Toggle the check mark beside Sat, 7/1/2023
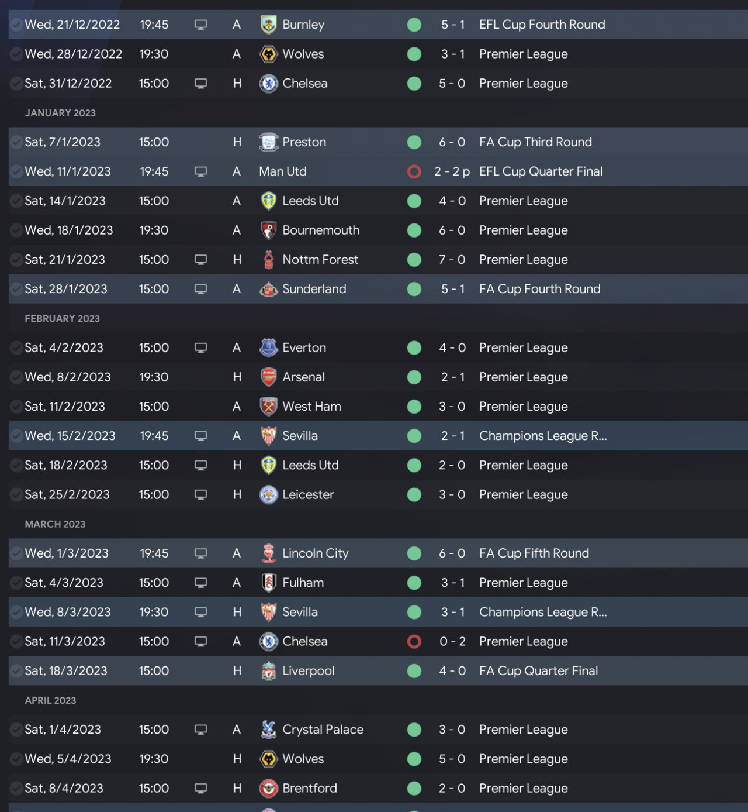This screenshot has width=748, height=812. point(16,142)
